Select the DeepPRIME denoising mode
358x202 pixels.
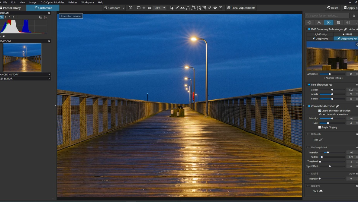[320, 39]
